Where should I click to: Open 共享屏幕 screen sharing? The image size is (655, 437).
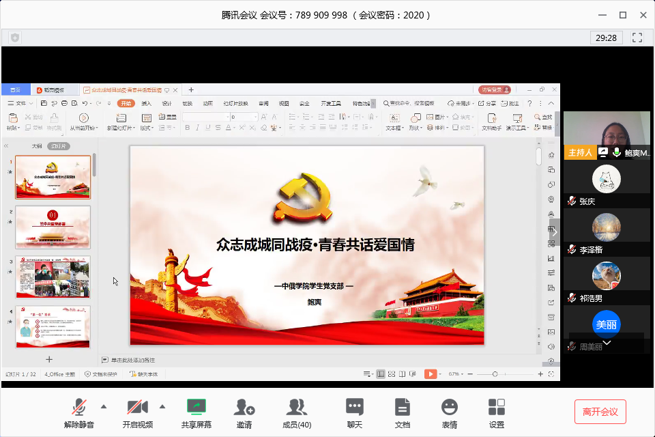pos(196,412)
